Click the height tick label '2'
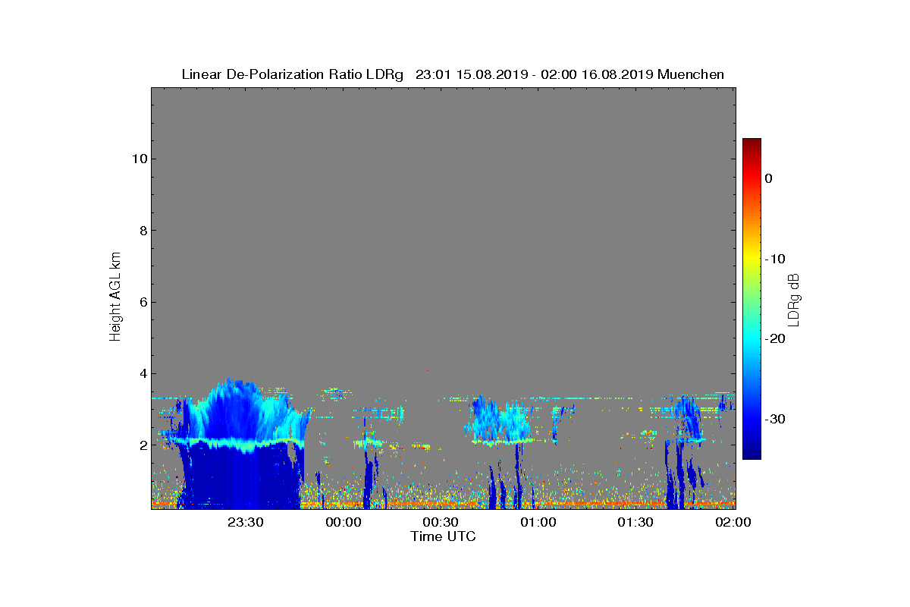This screenshot has height=607, width=910. [142, 445]
